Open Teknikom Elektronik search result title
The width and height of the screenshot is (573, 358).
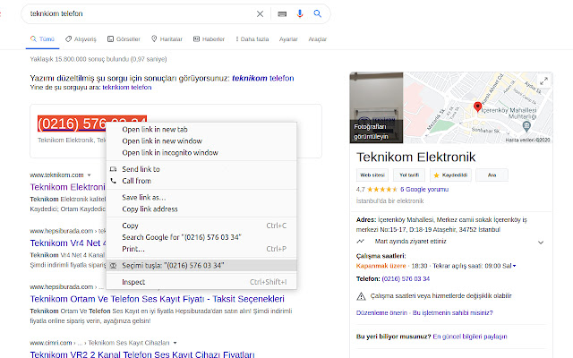[68, 187]
